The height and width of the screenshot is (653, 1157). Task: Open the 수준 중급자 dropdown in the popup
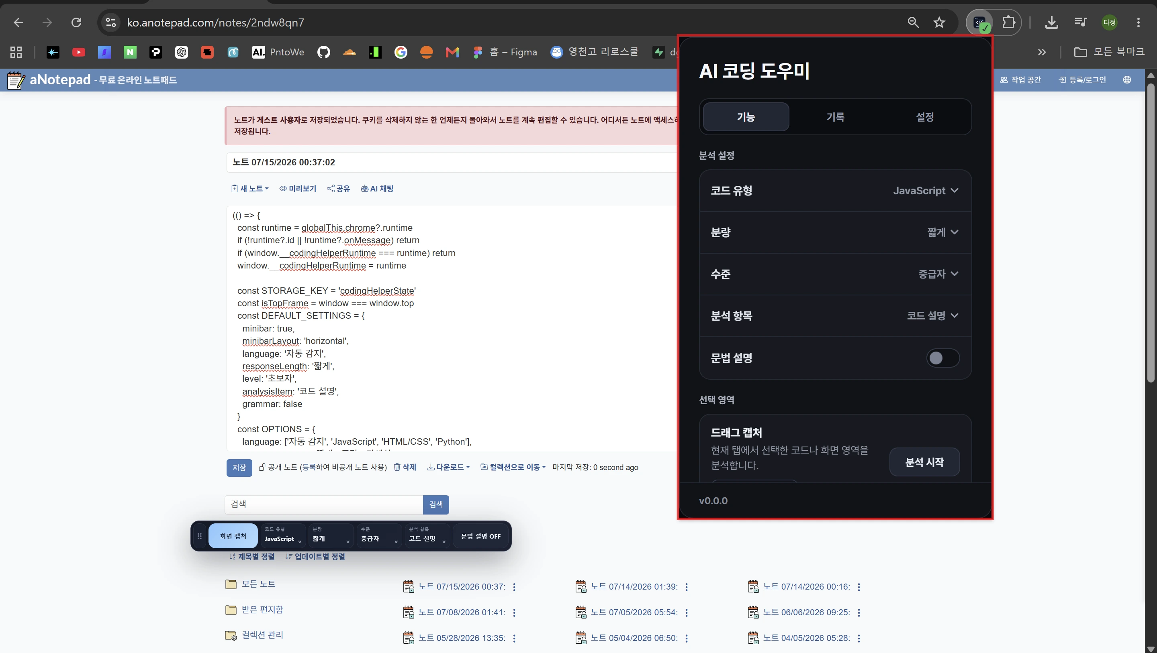coord(938,274)
